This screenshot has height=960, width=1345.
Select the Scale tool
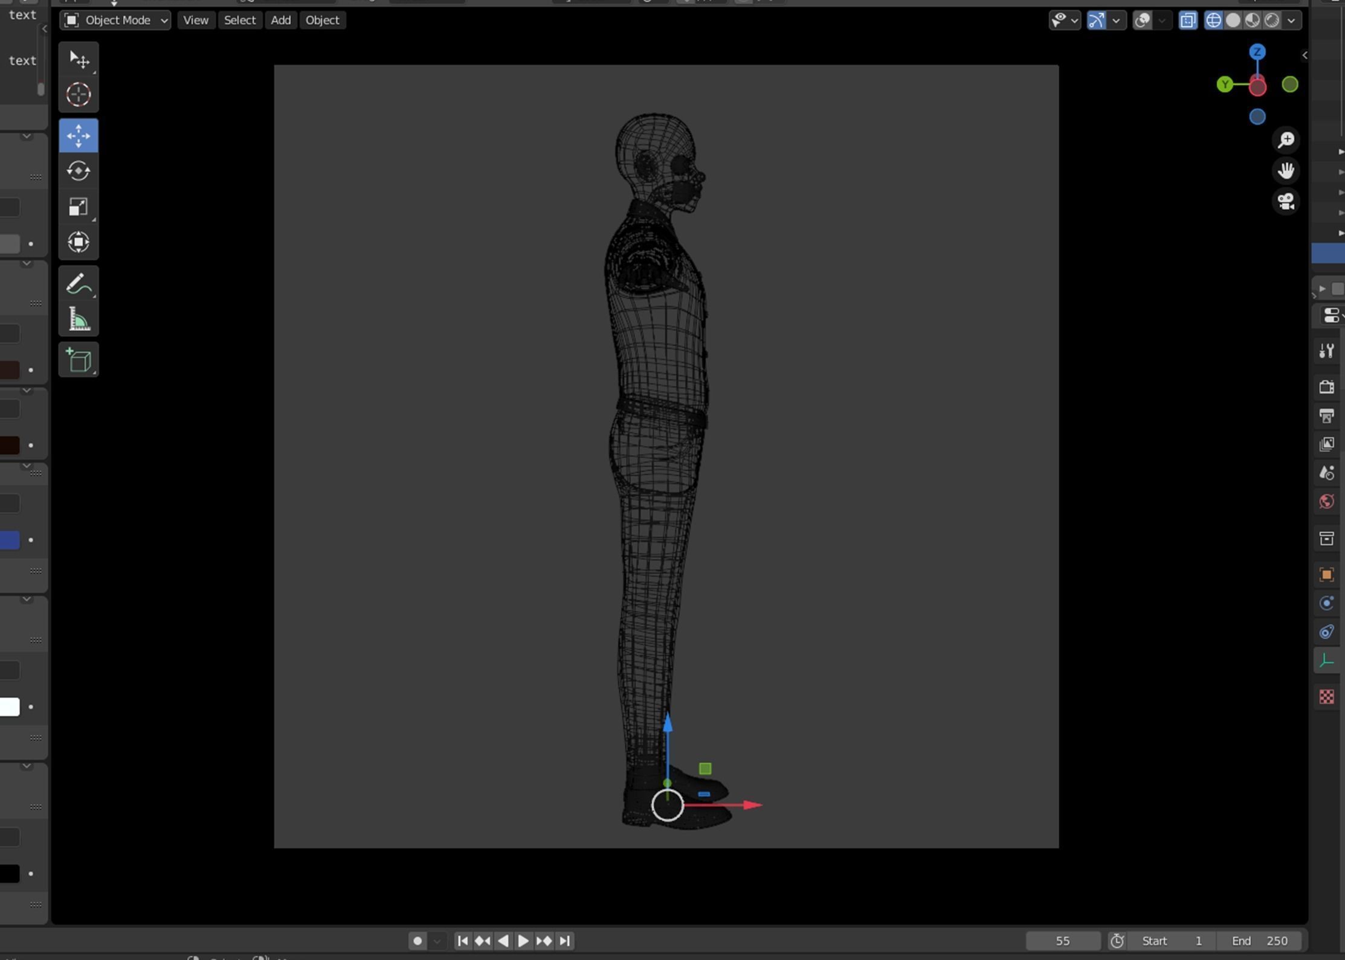pos(79,207)
